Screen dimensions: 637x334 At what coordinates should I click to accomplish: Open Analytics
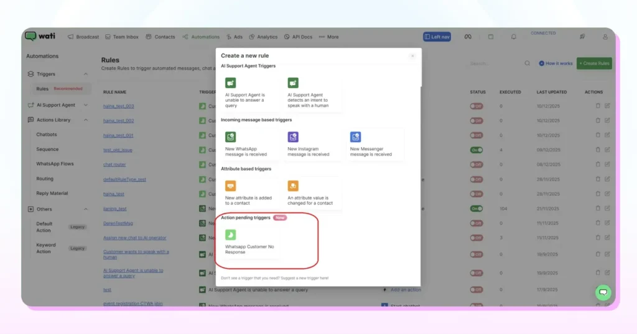point(263,37)
